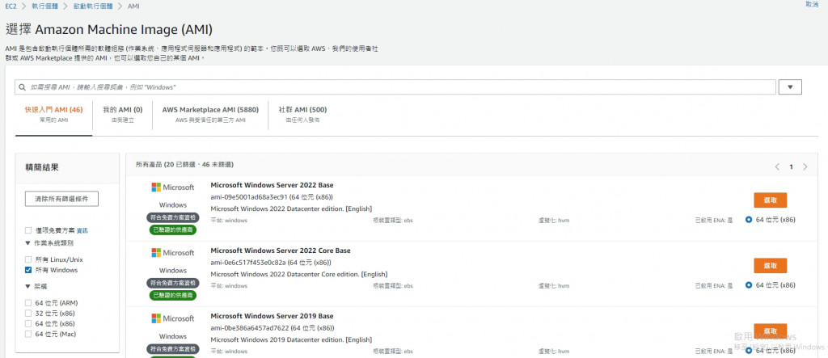Click 選取 button for Windows Server 2022 Core Base
828x358 pixels.
click(x=770, y=266)
